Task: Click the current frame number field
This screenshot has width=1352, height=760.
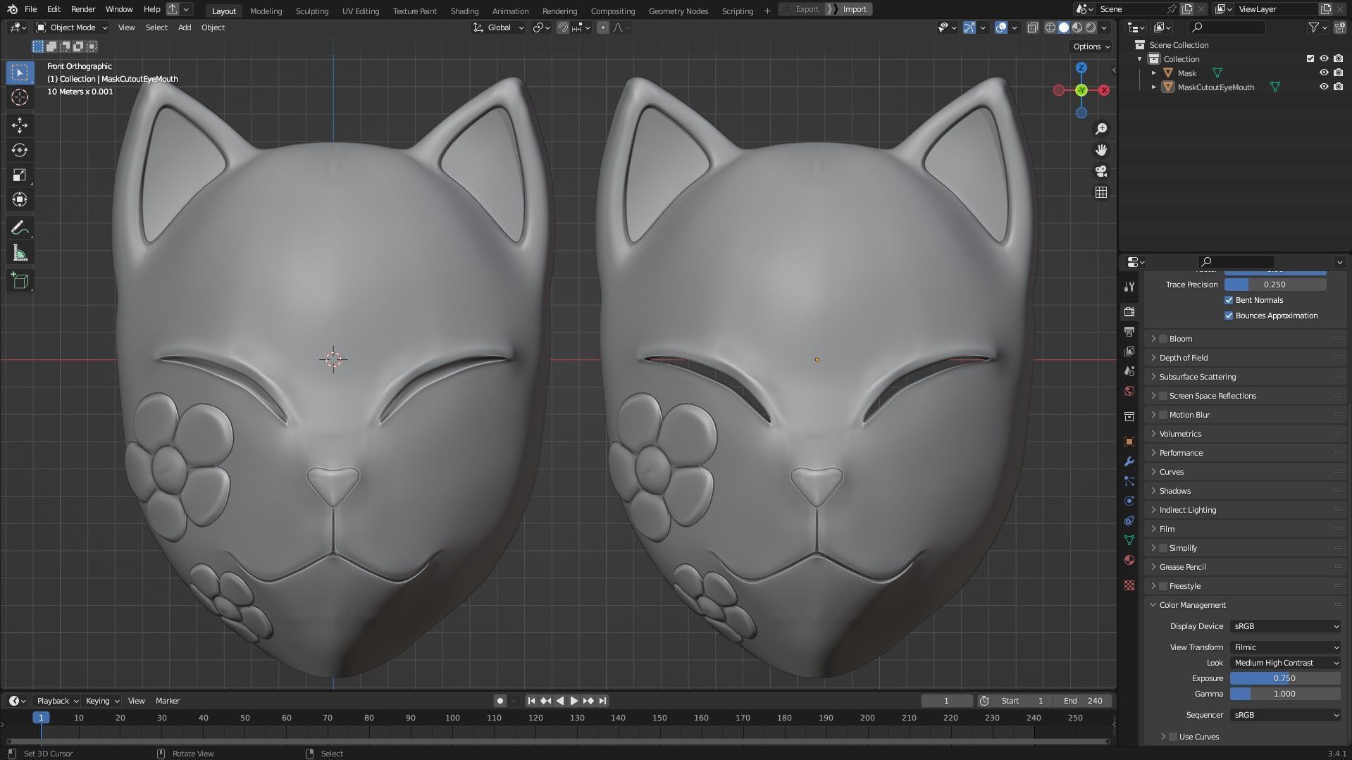Action: tap(946, 701)
